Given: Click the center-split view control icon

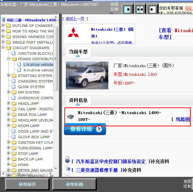Looking at the screenshot, I should point(140,9).
